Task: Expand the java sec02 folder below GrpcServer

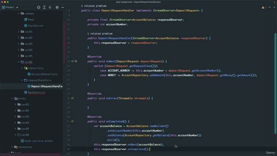Action: (x=19, y=38)
